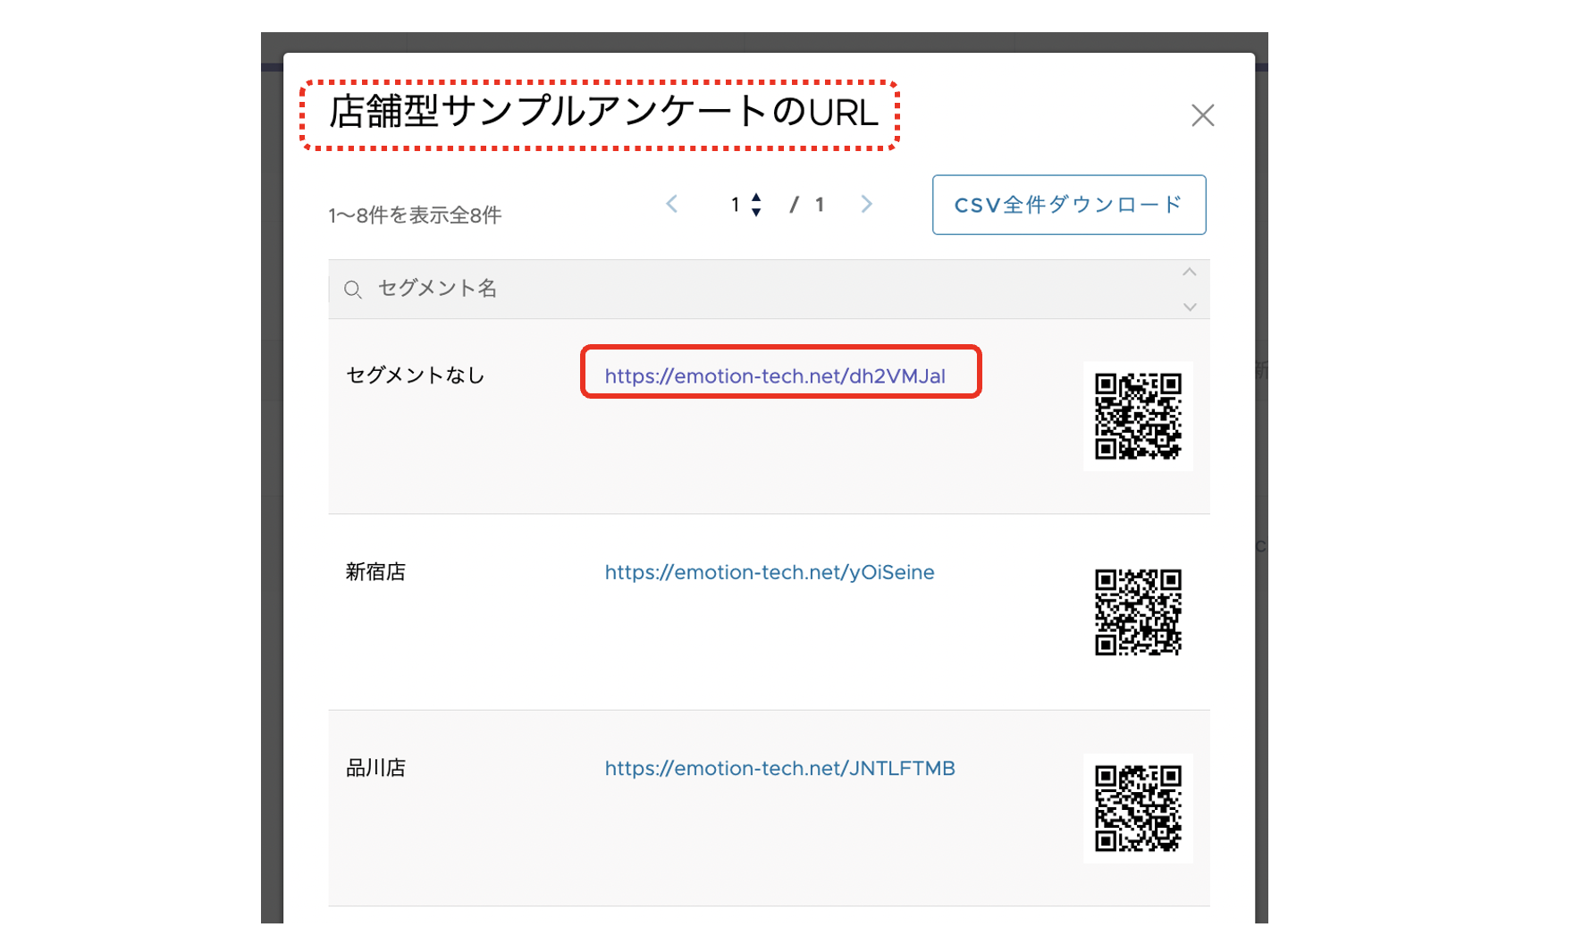Select the 新宿店 segment name

(x=375, y=572)
